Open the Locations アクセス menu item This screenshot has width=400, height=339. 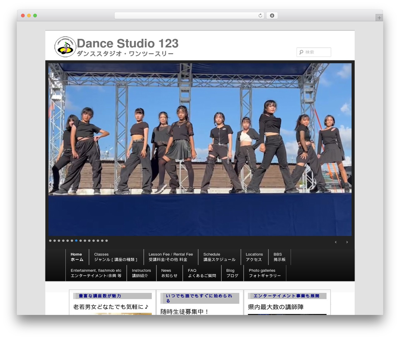(x=255, y=257)
